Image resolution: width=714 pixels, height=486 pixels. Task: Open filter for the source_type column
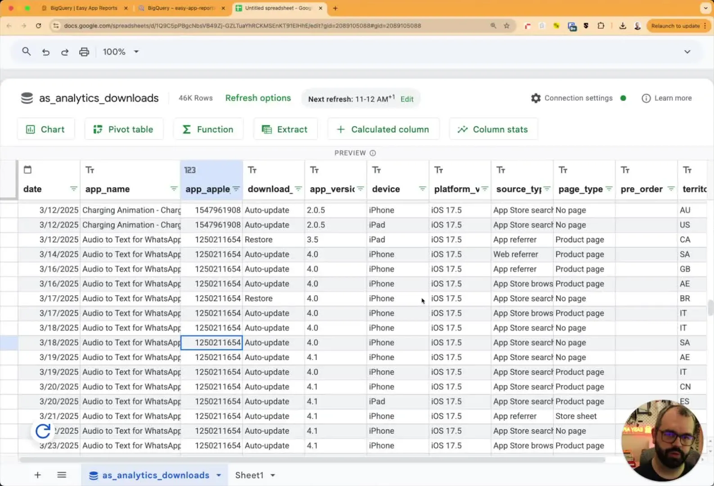pos(547,189)
